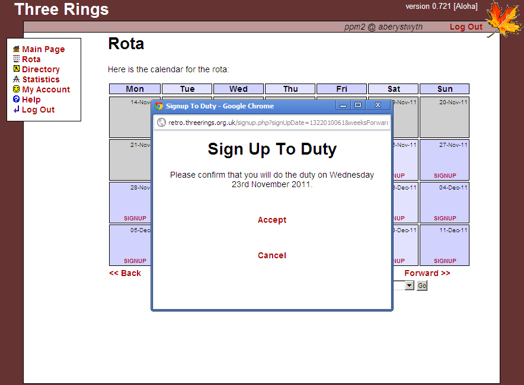This screenshot has height=385, width=524.
Task: Click the Help question mark icon
Action: (17, 100)
